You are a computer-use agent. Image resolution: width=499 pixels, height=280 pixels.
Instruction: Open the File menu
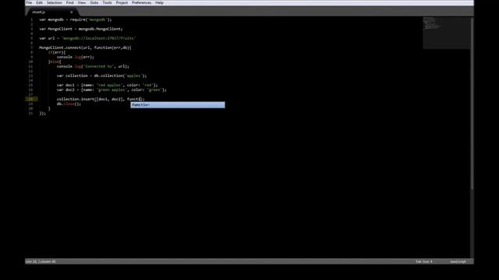(29, 2)
